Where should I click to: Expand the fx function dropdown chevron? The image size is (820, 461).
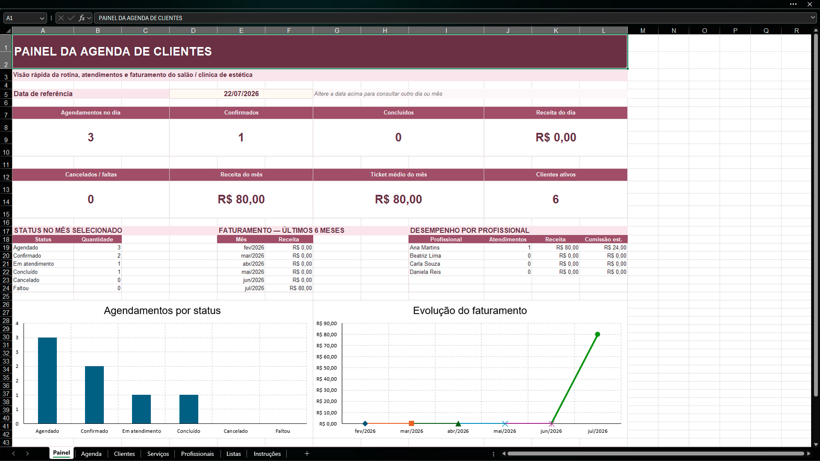click(x=89, y=18)
